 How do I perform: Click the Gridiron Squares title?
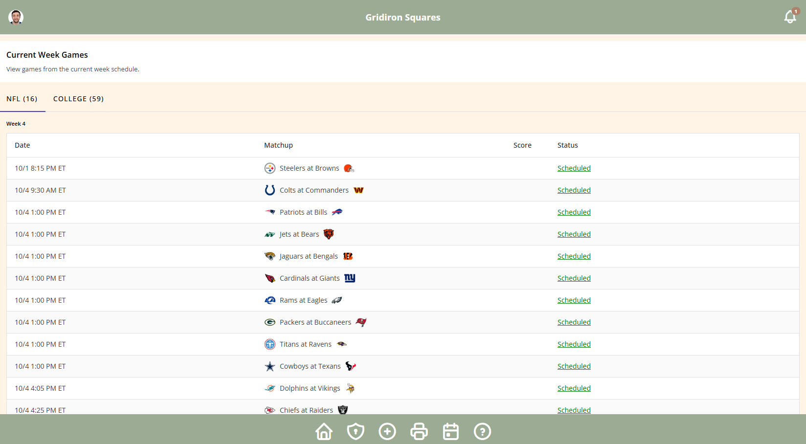click(403, 17)
